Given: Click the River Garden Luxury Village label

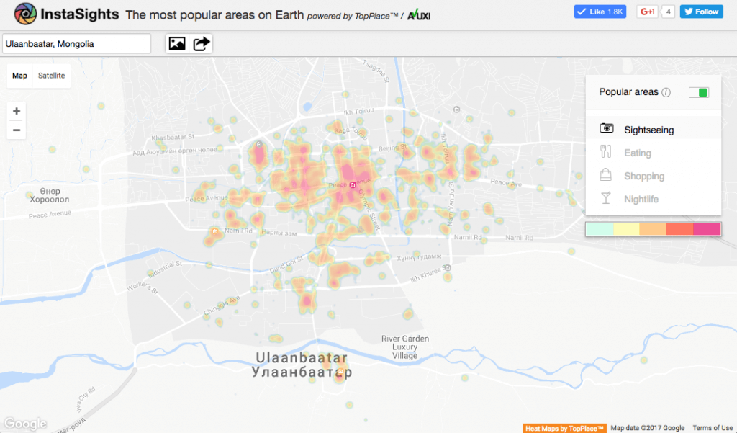Looking at the screenshot, I should [x=404, y=347].
